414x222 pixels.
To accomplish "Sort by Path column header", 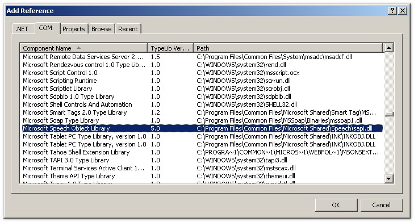I will tap(288, 48).
